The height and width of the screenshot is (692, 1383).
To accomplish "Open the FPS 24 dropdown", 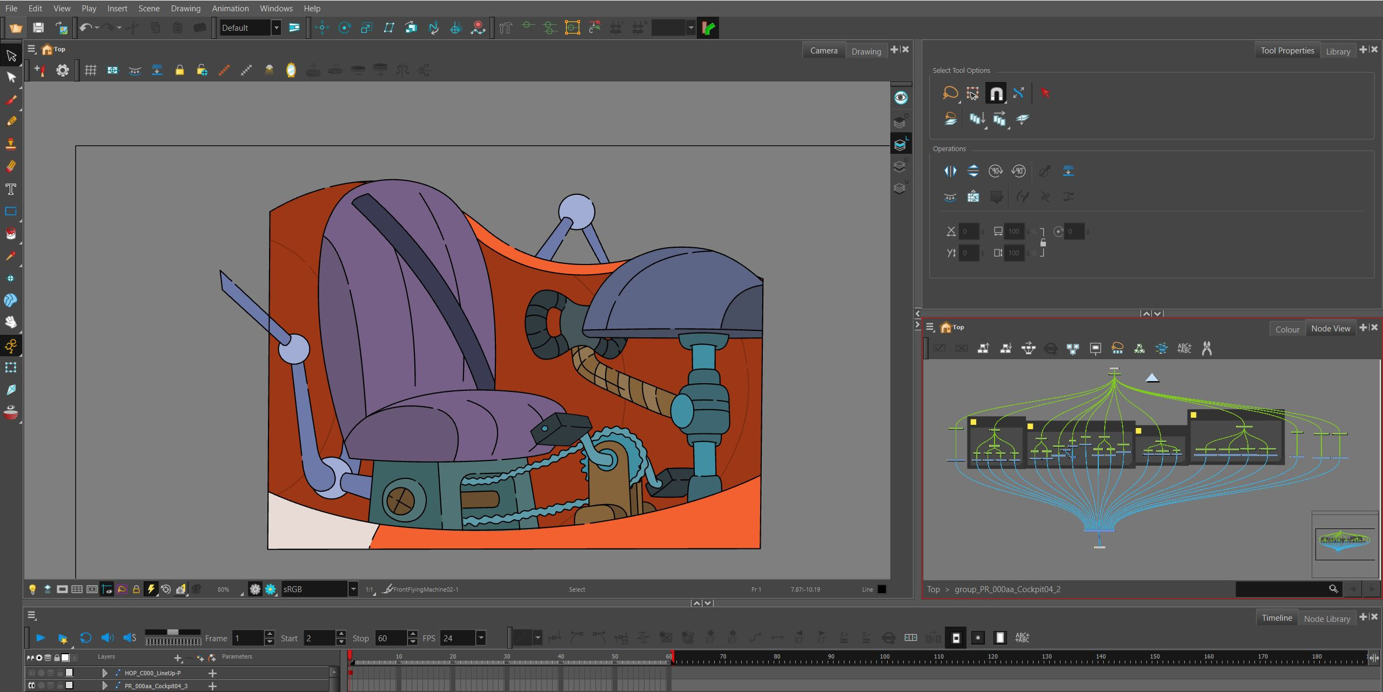I will tap(481, 638).
